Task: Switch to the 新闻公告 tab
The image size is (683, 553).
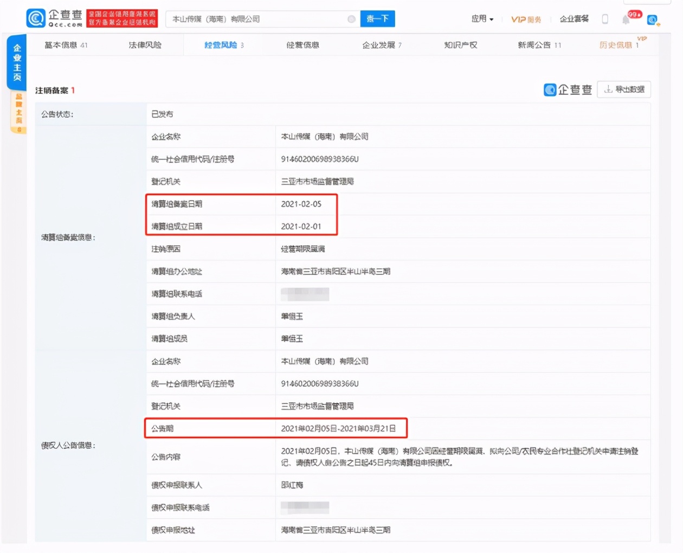Action: 536,45
